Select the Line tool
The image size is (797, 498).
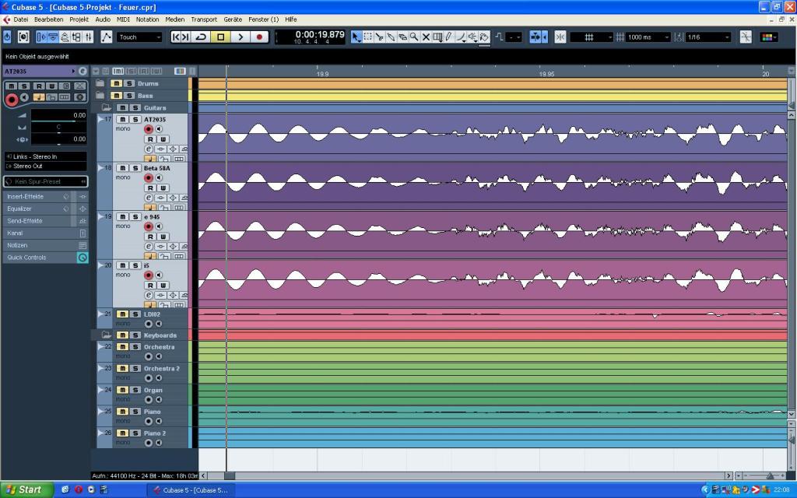(x=461, y=37)
